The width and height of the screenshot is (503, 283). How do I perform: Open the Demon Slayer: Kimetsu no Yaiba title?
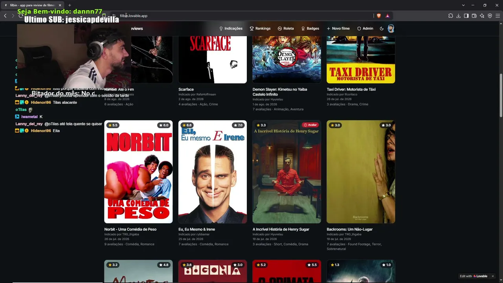pyautogui.click(x=280, y=92)
